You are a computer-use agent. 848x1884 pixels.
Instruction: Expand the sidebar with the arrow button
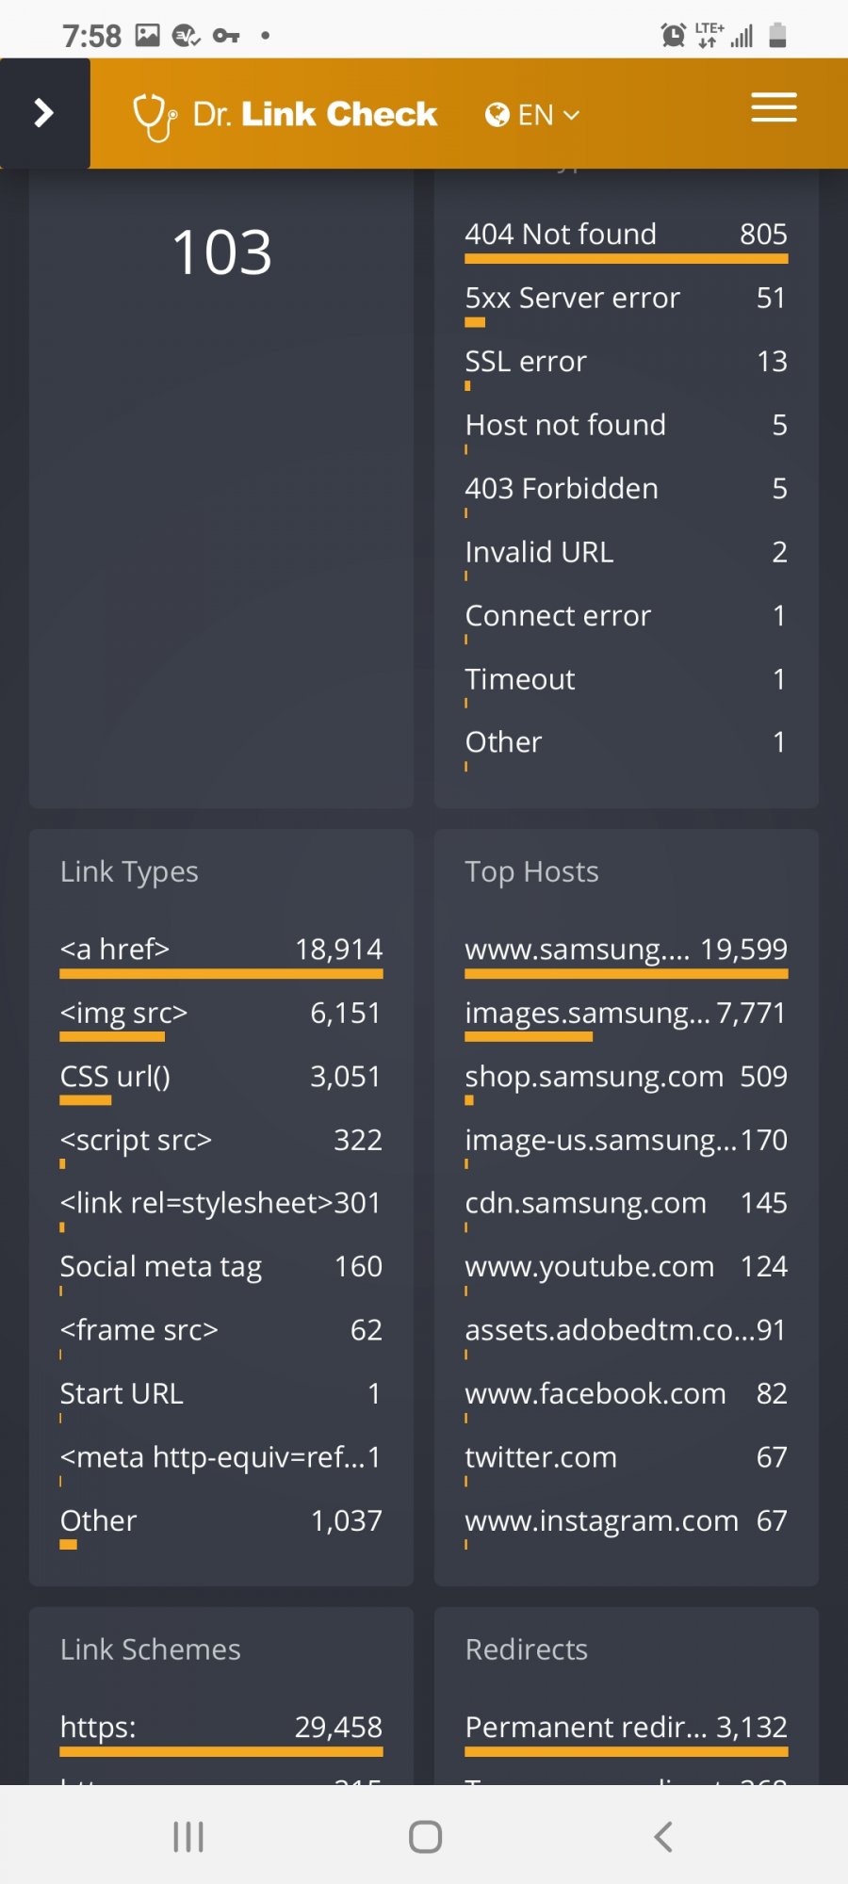pyautogui.click(x=44, y=113)
